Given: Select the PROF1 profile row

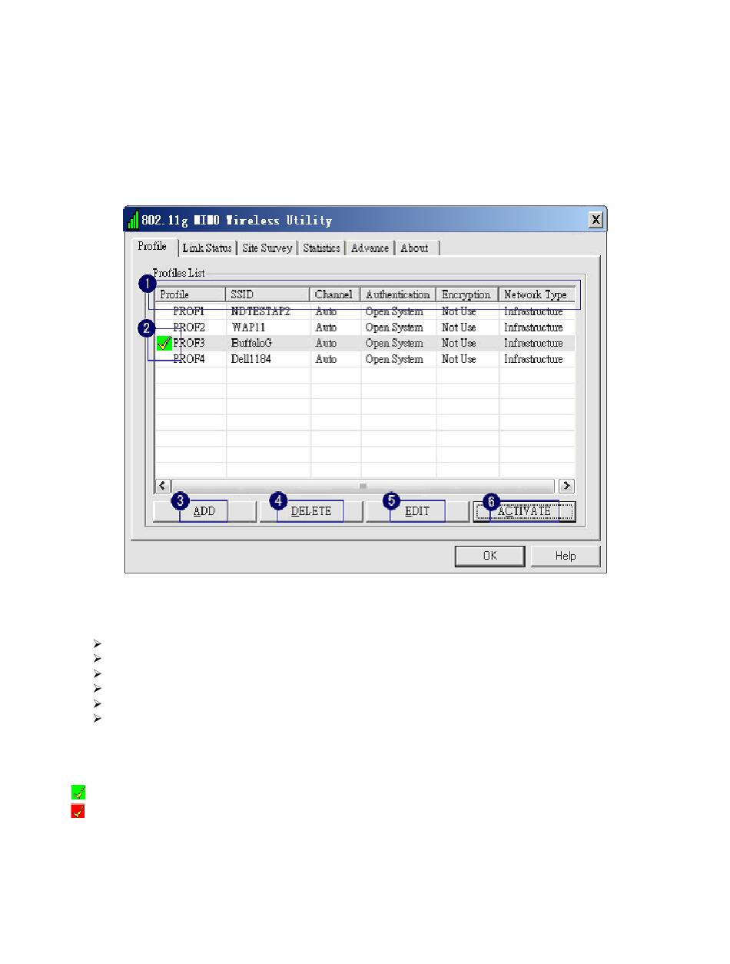Looking at the screenshot, I should [x=365, y=311].
